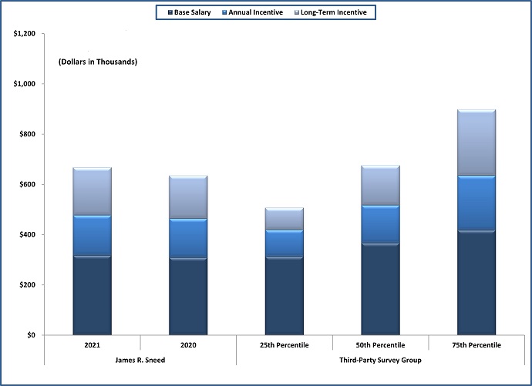
Task: Click the 2020 category axis label
Action: click(188, 345)
